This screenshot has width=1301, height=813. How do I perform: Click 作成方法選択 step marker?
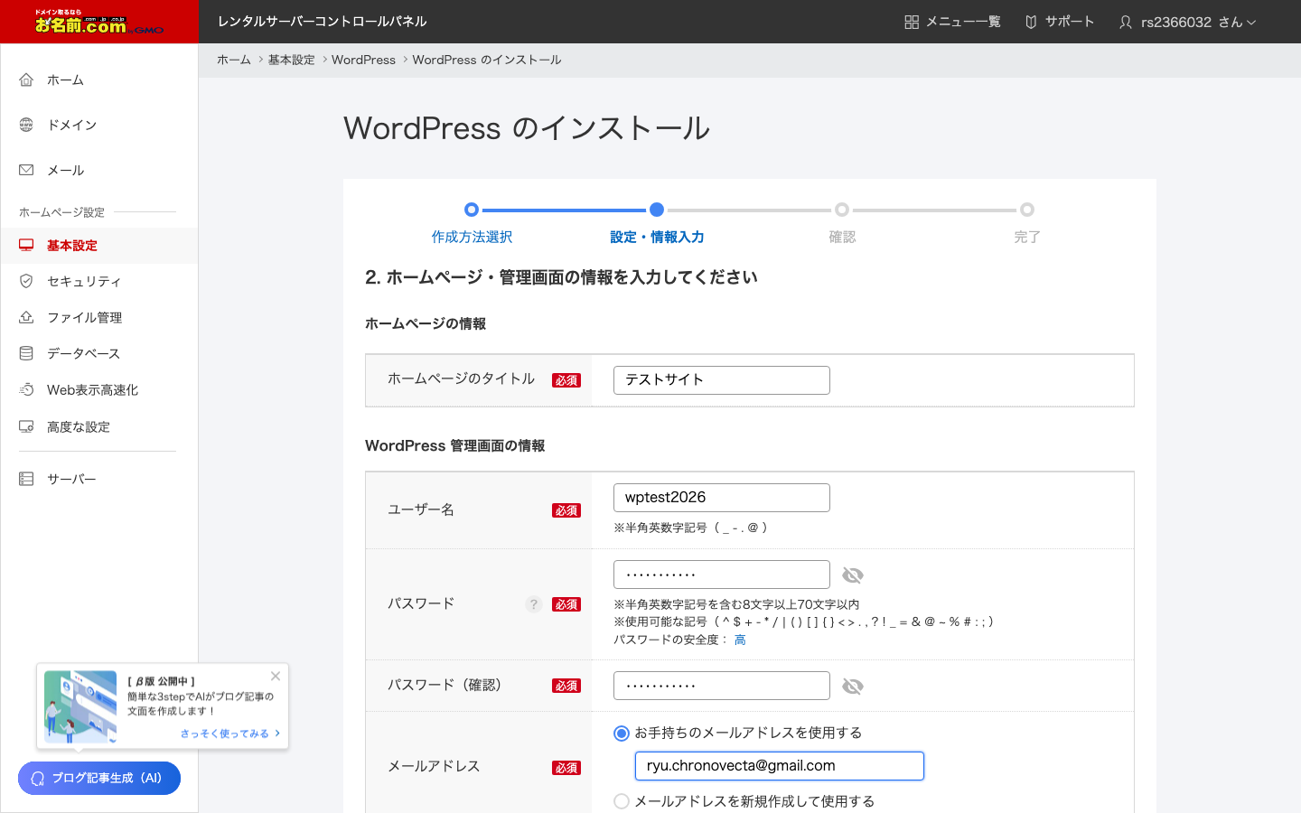pyautogui.click(x=472, y=210)
